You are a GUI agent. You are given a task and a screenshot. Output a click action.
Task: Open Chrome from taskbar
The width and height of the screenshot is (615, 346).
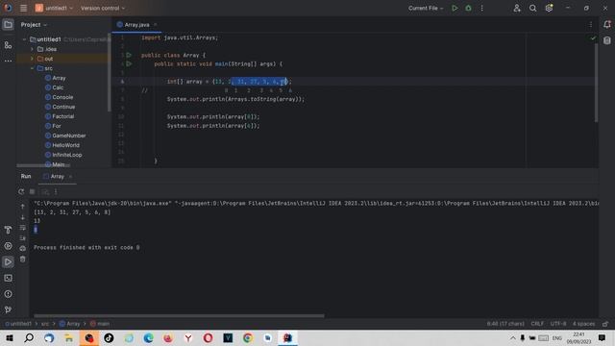(248, 337)
